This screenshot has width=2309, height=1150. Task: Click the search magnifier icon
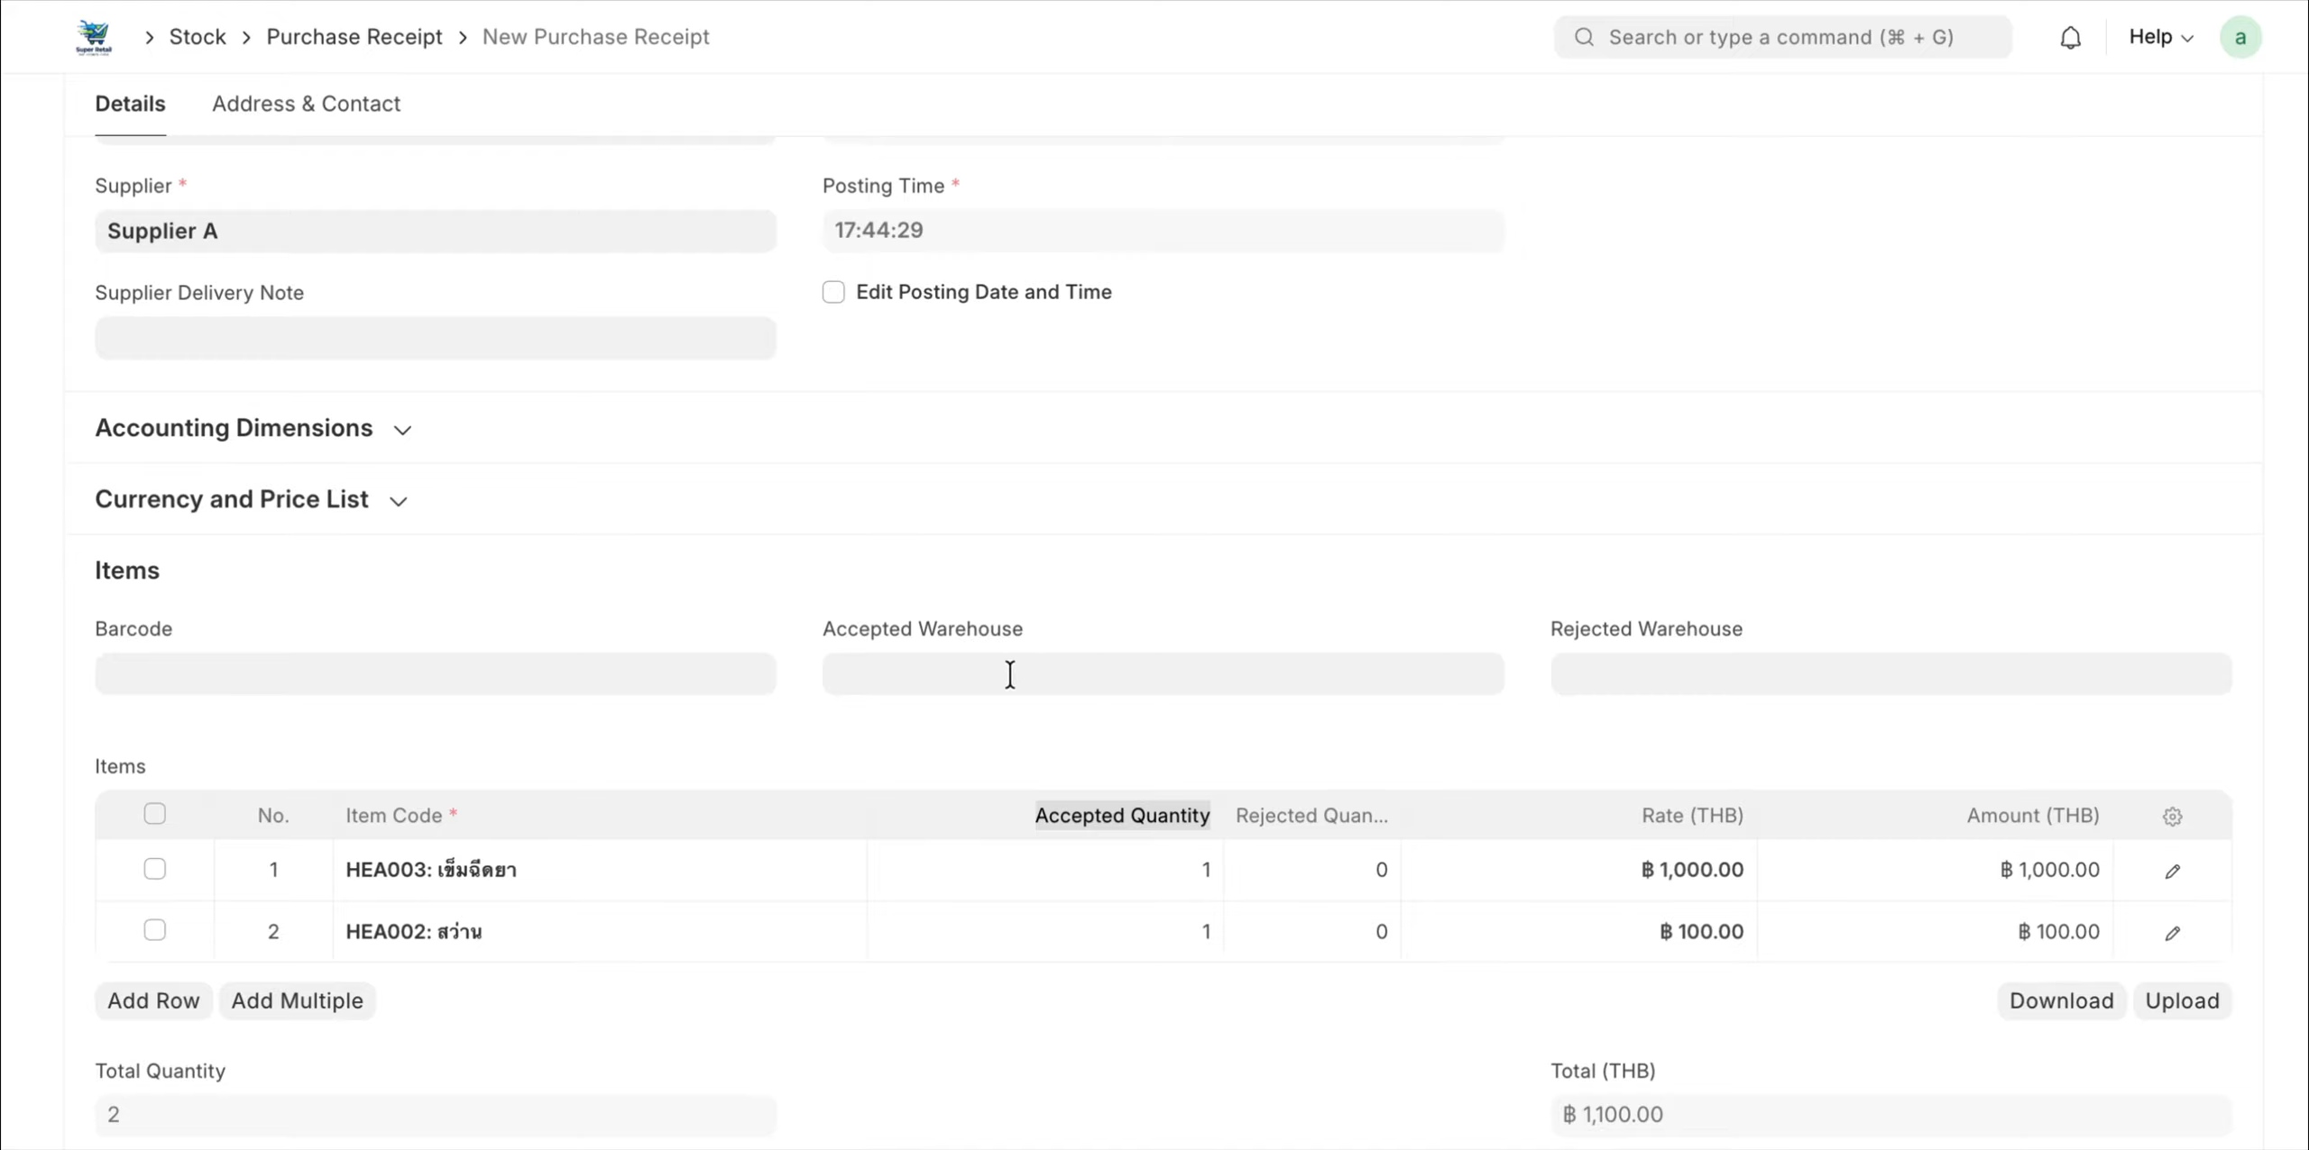tap(1584, 37)
